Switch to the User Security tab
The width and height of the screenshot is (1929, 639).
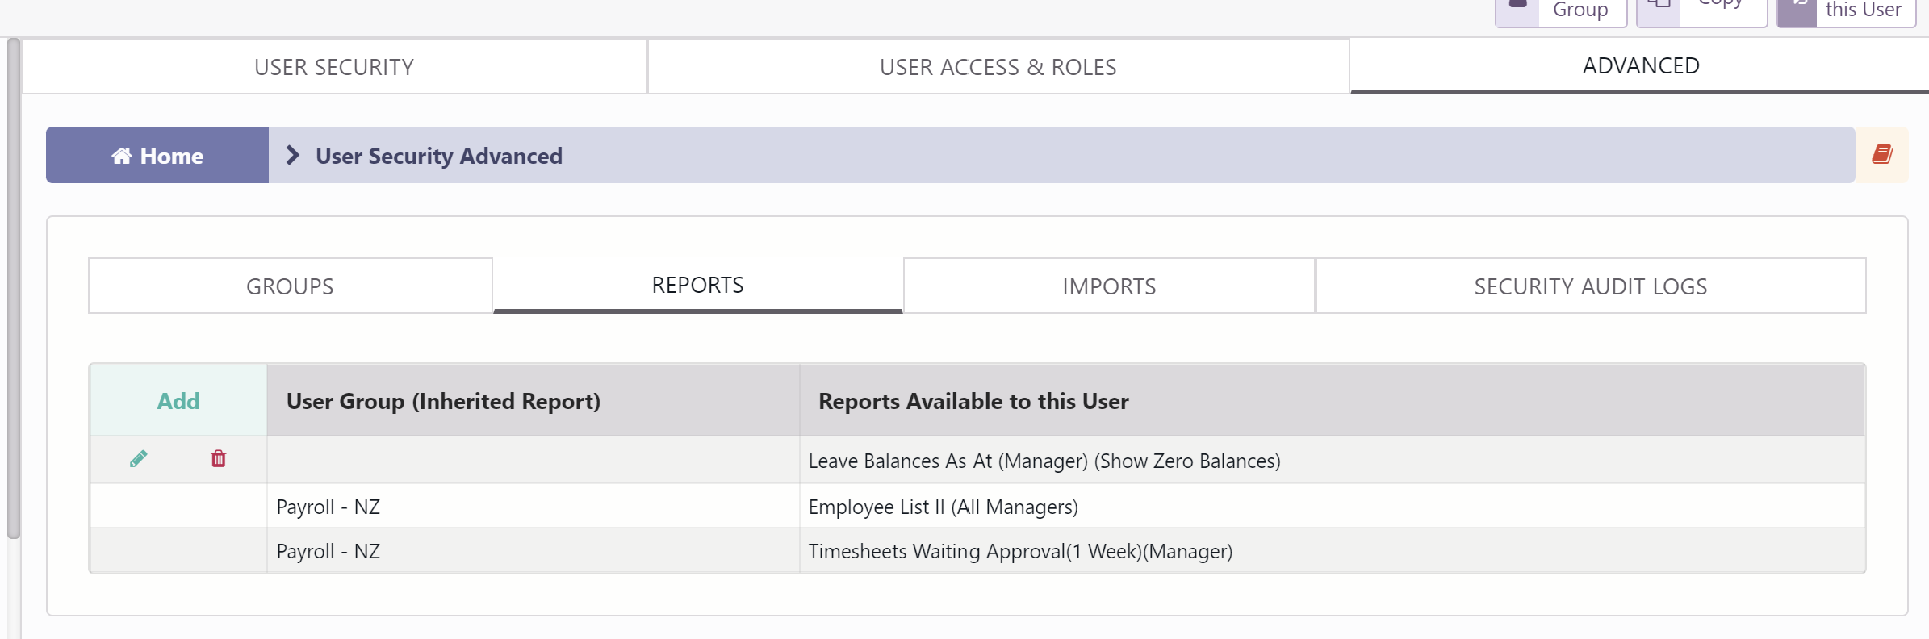pyautogui.click(x=334, y=67)
